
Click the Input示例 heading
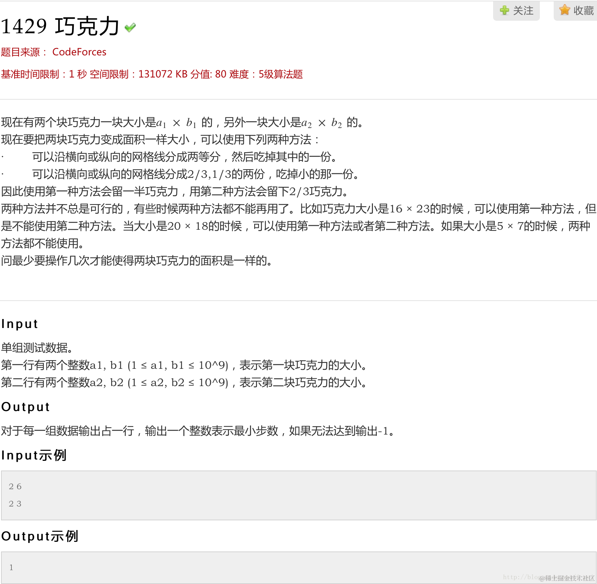tap(34, 455)
